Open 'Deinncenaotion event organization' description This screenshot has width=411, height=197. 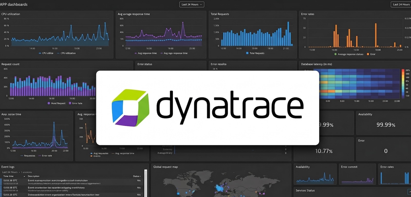(64, 195)
